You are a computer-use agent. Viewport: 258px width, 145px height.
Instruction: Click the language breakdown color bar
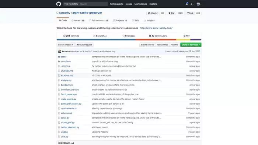[x=129, y=40]
